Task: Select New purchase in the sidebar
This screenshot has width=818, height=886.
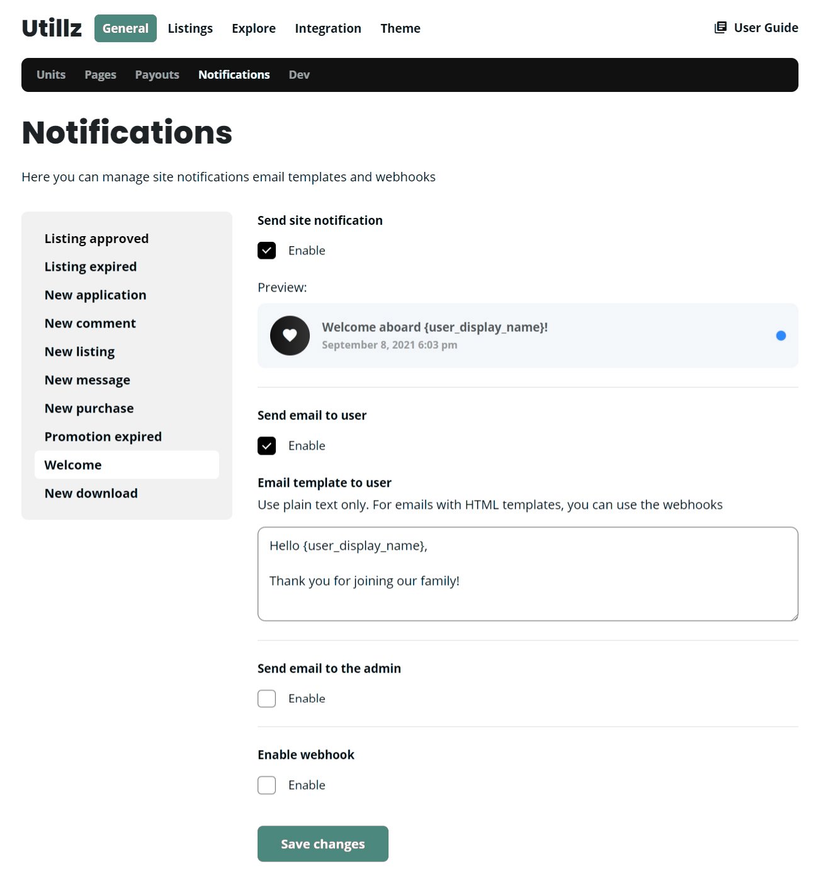Action: point(89,409)
